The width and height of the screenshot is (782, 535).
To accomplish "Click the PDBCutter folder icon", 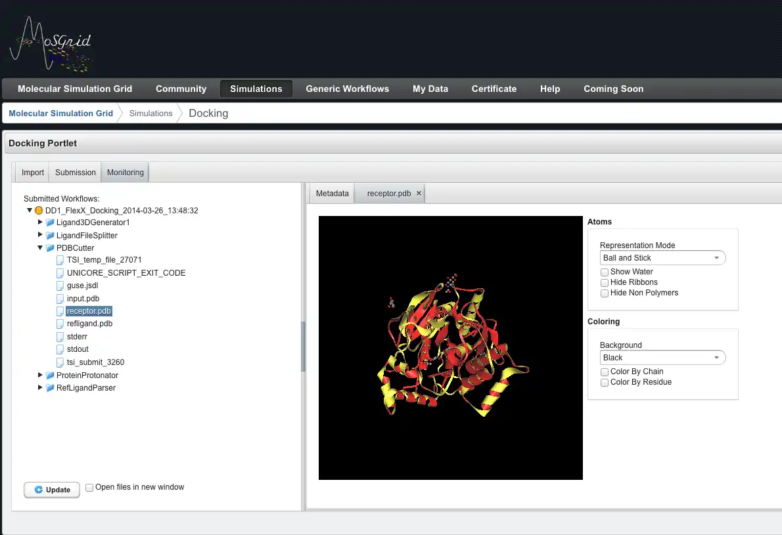I will pos(50,247).
